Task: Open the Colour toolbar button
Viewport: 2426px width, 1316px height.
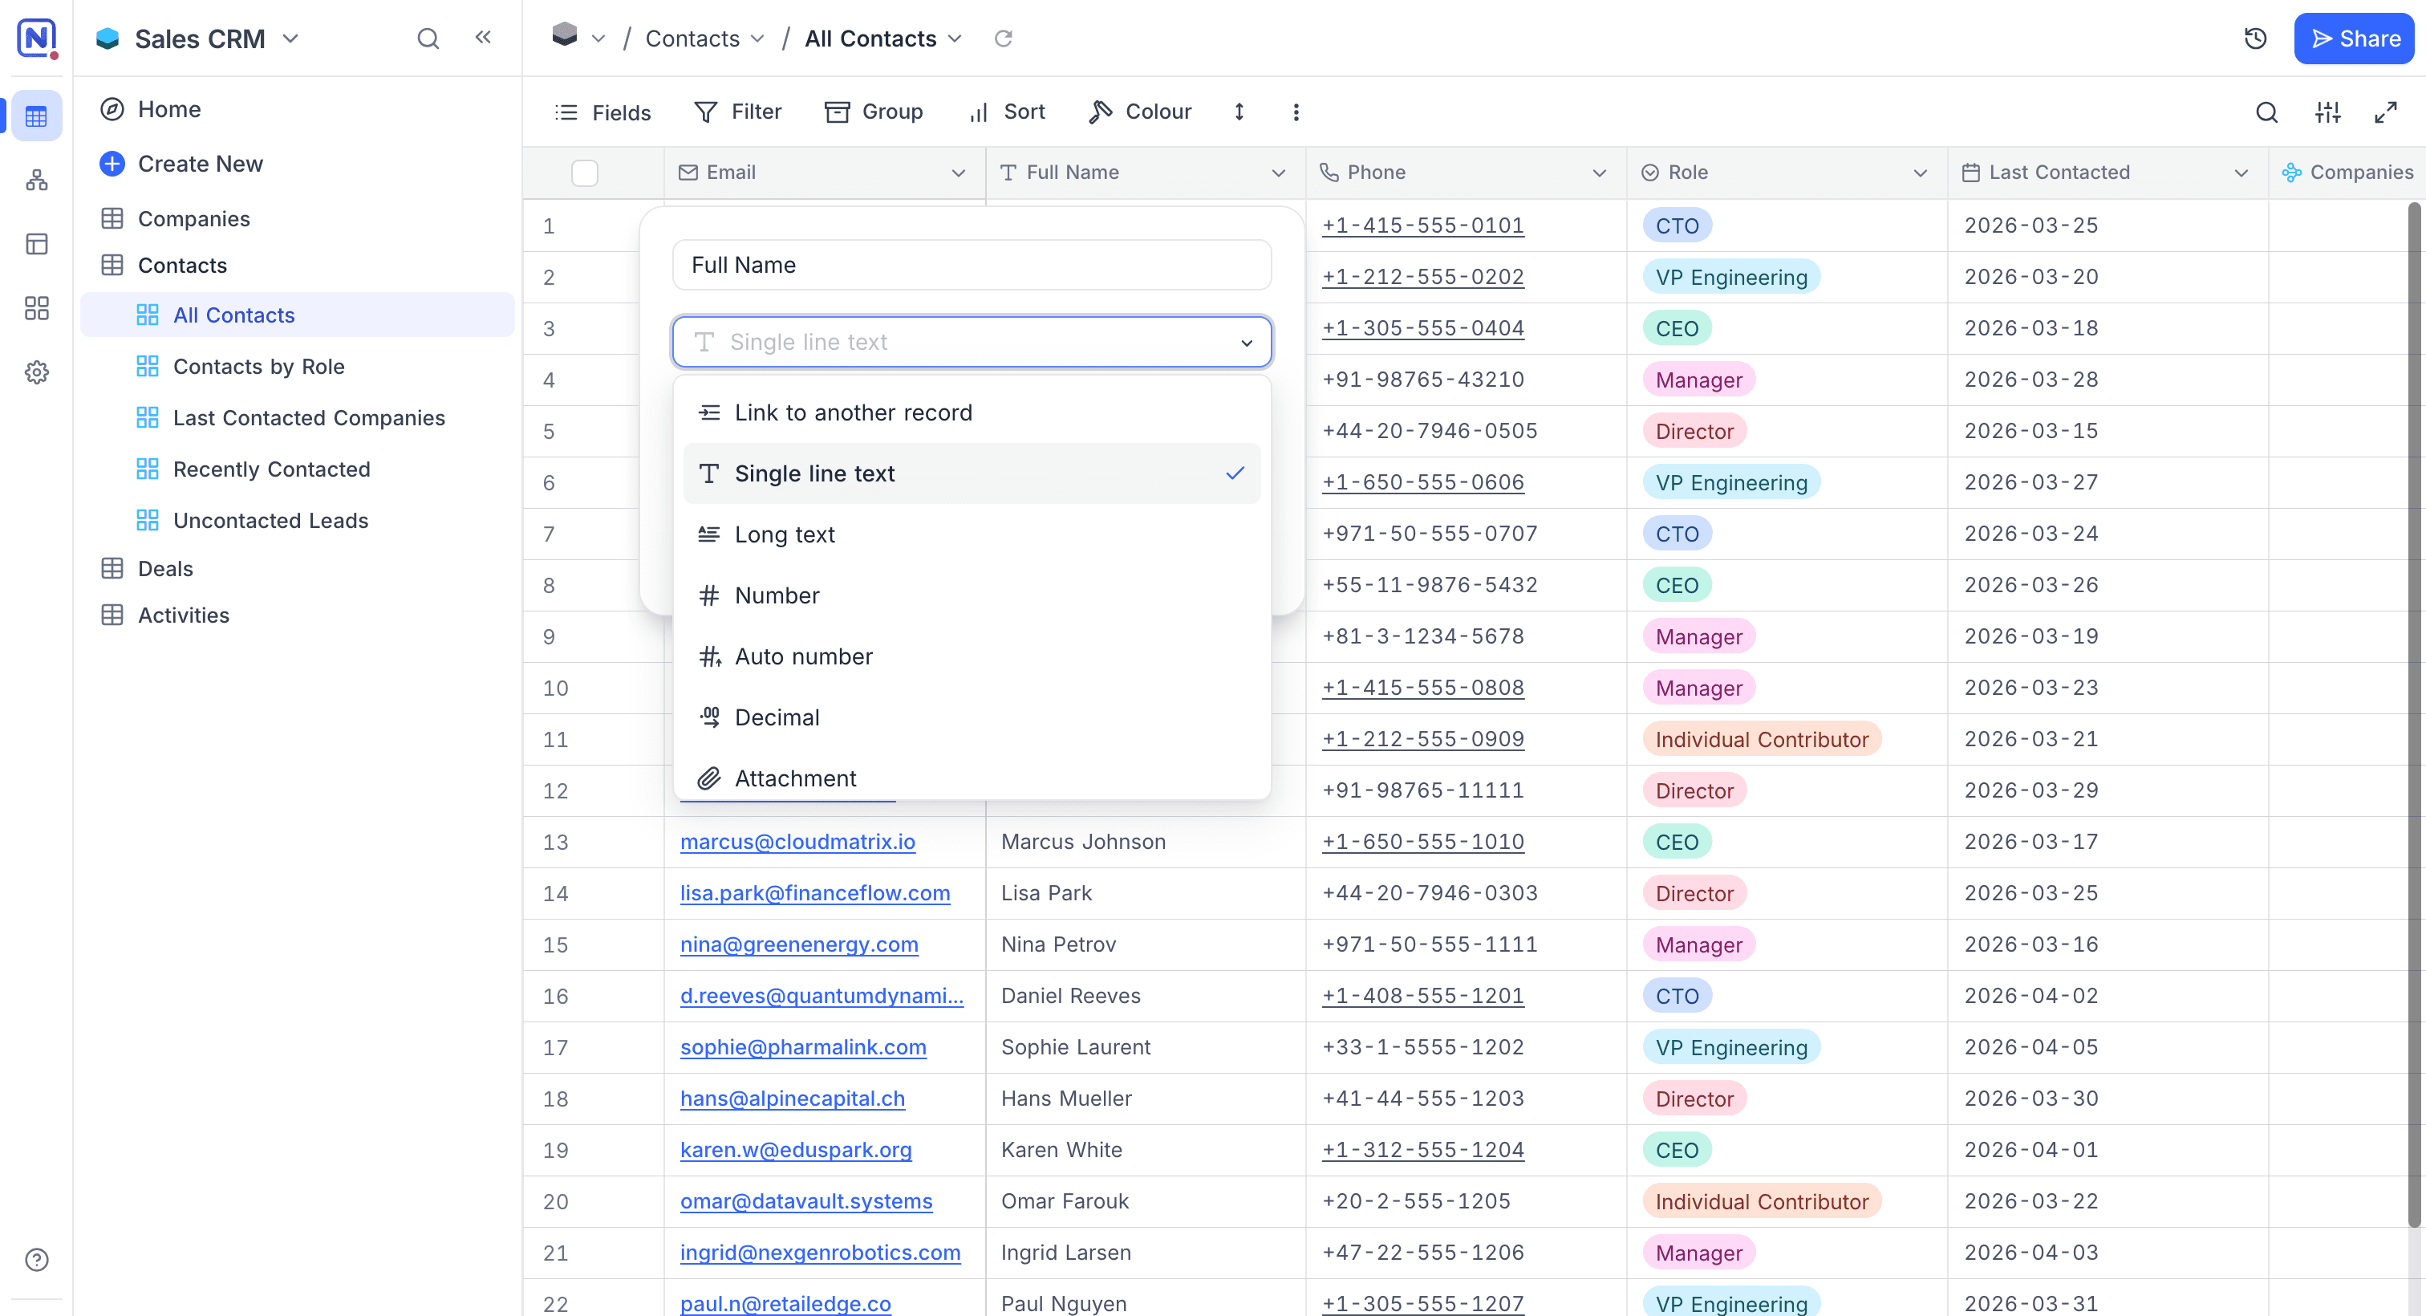Action: coord(1141,112)
